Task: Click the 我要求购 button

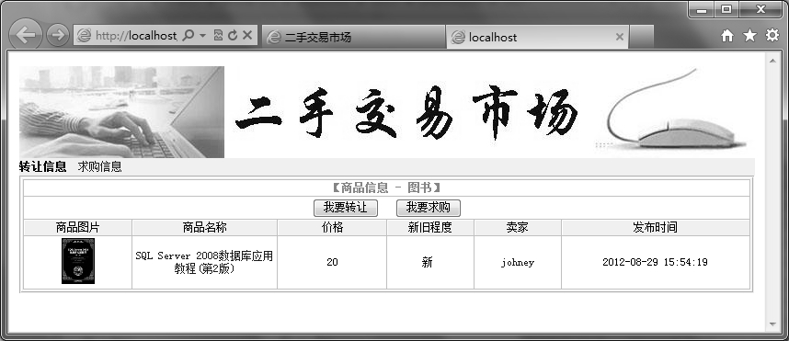Action: (429, 208)
